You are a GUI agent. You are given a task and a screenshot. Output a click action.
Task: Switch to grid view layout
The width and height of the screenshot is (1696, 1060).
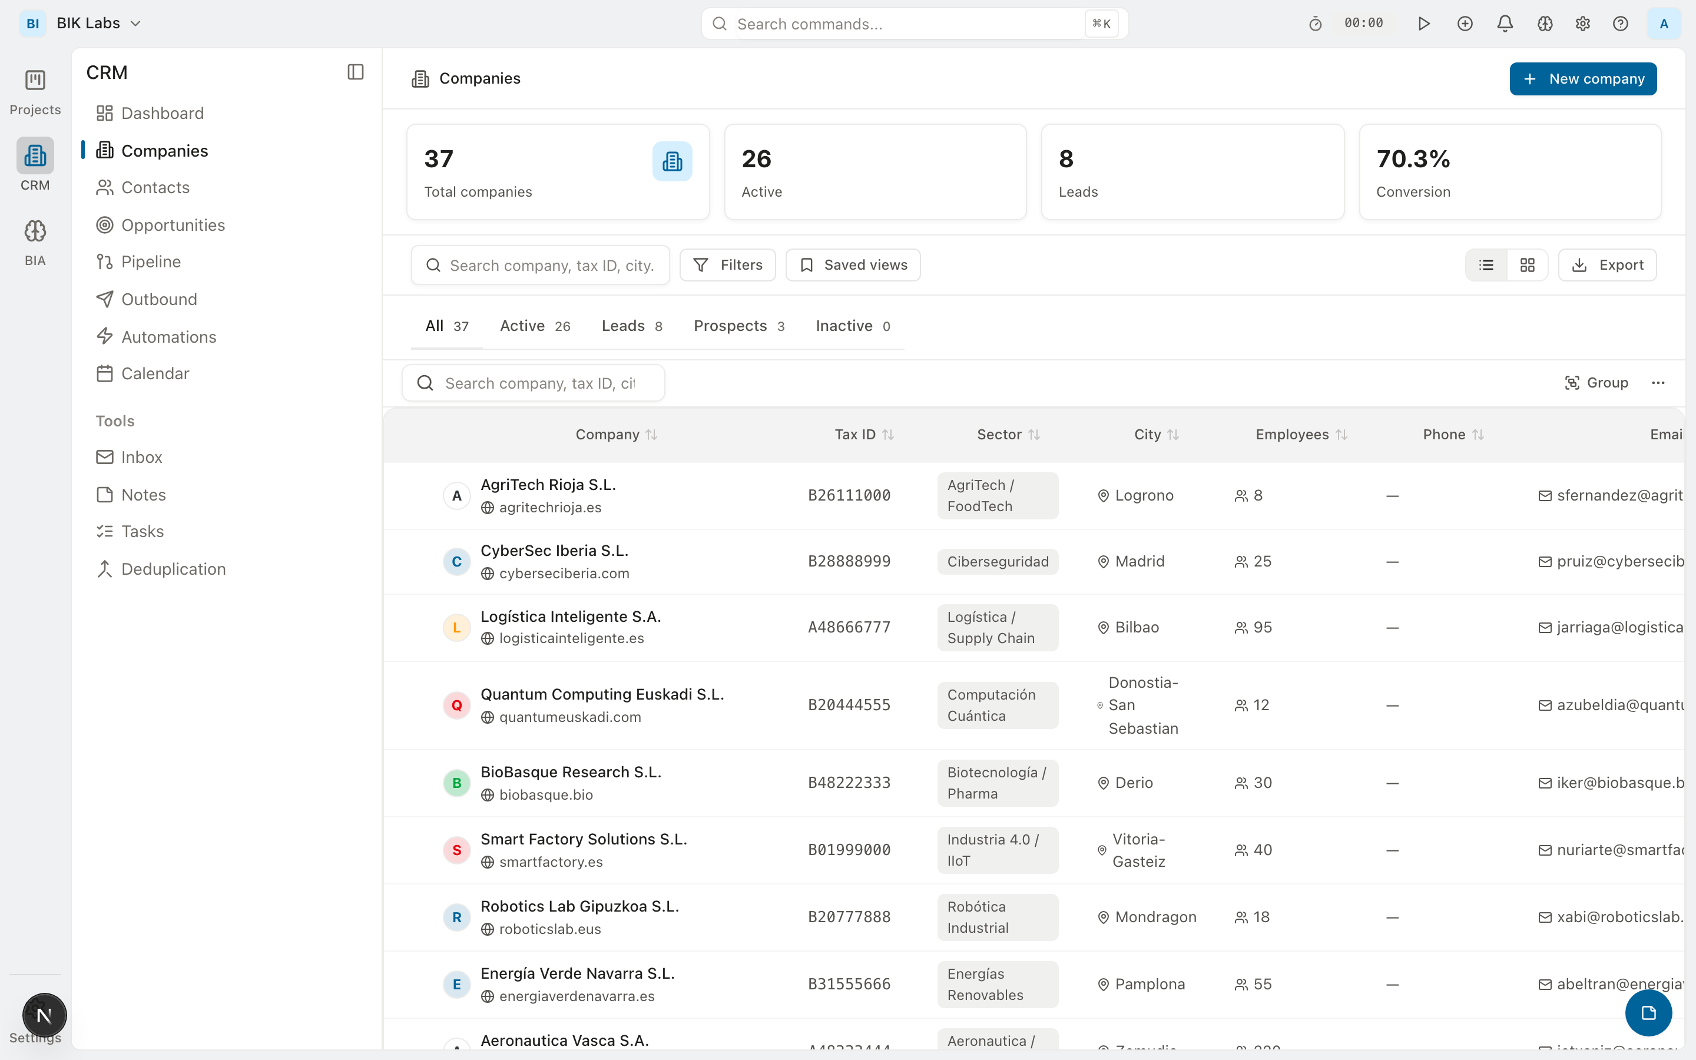[1528, 264]
